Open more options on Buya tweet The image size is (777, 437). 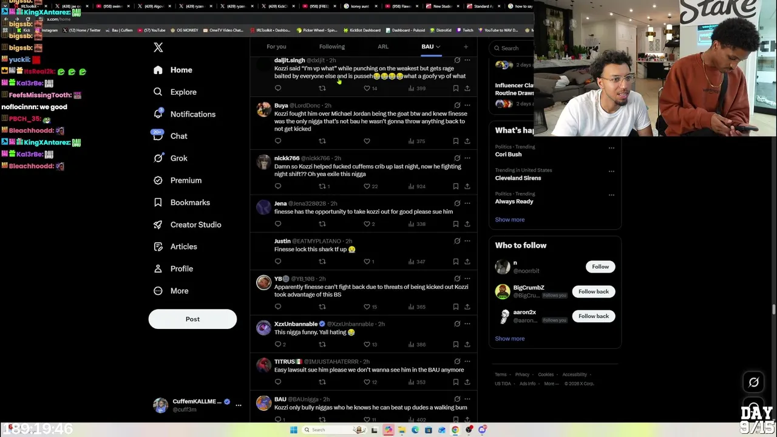tap(467, 106)
